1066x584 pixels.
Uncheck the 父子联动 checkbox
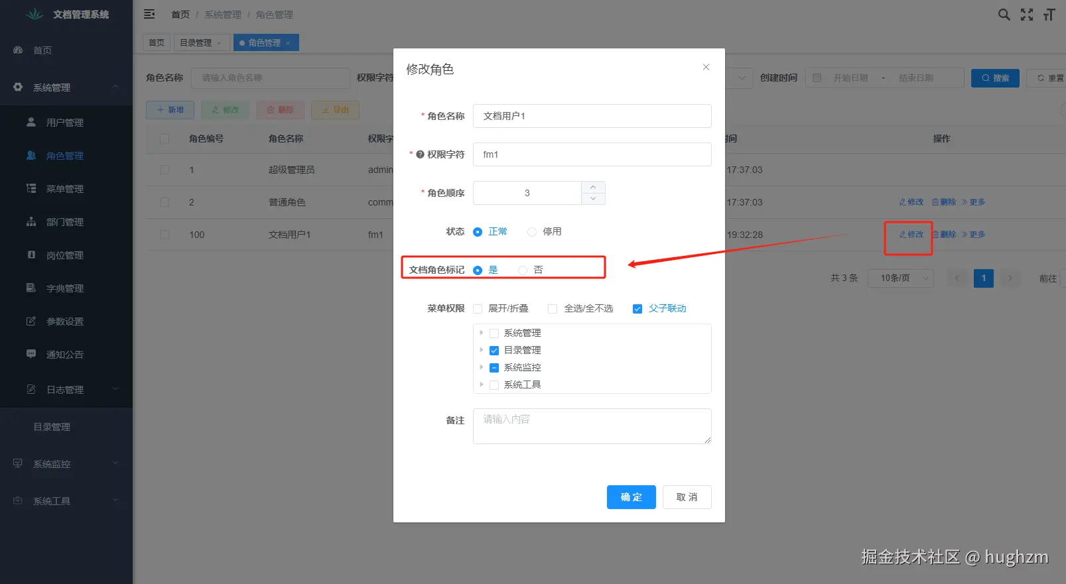[637, 309]
